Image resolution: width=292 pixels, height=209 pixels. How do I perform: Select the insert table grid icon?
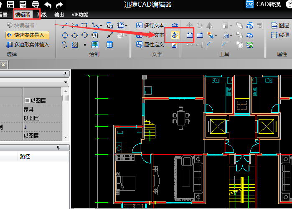click(109, 45)
